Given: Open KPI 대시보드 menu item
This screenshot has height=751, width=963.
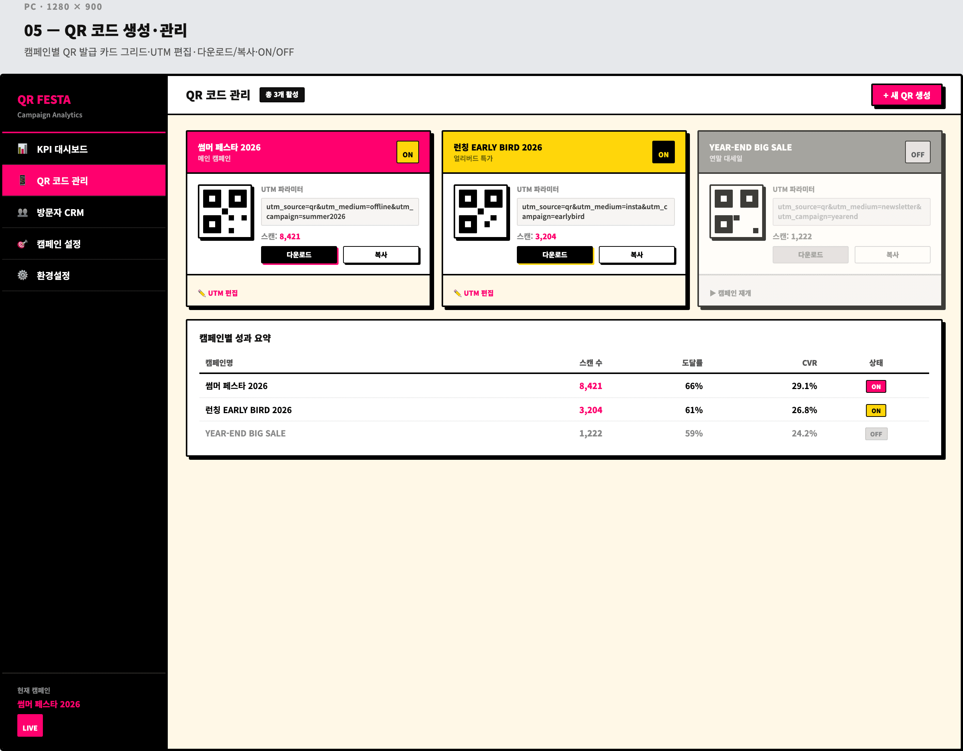Looking at the screenshot, I should pos(84,149).
